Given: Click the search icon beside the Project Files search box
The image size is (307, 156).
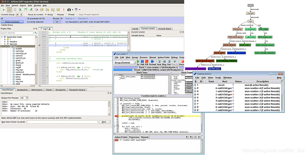Looking at the screenshot, I should point(36,33).
